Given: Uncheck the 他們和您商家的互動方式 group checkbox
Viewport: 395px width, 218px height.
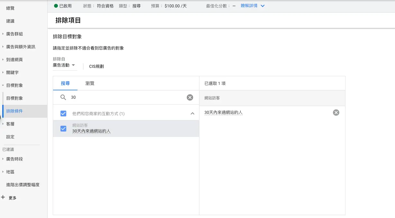Looking at the screenshot, I should coord(63,114).
